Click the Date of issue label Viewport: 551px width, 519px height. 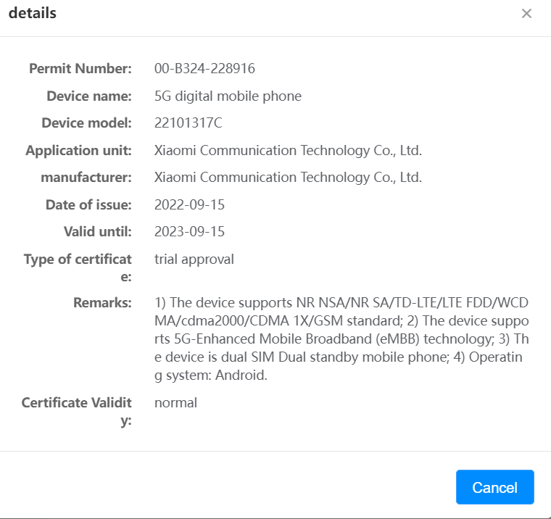(88, 204)
